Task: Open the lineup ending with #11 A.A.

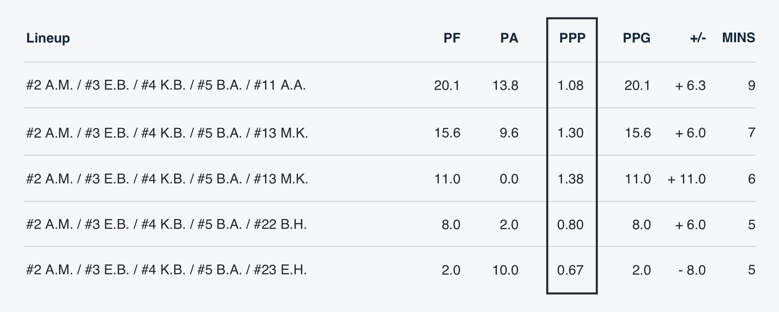Action: (166, 85)
